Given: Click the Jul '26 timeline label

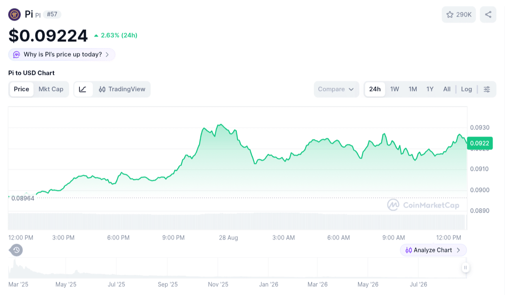Looking at the screenshot, I should point(418,285).
